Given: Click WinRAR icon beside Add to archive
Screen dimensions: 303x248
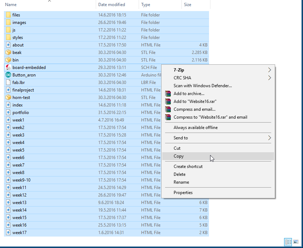Looking at the screenshot, I should click(168, 94).
